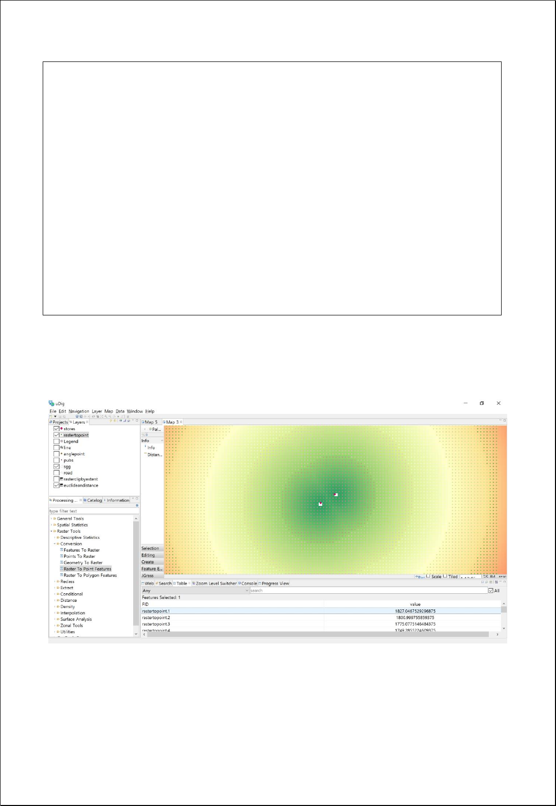
Task: Collapse the Conversion folder
Action: (55, 544)
